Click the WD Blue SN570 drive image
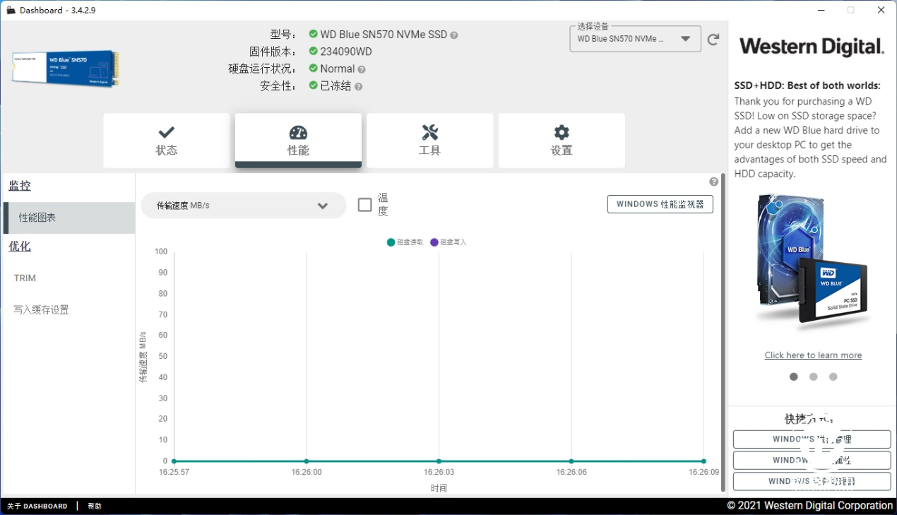Screen dimensions: 897x515 tap(65, 69)
